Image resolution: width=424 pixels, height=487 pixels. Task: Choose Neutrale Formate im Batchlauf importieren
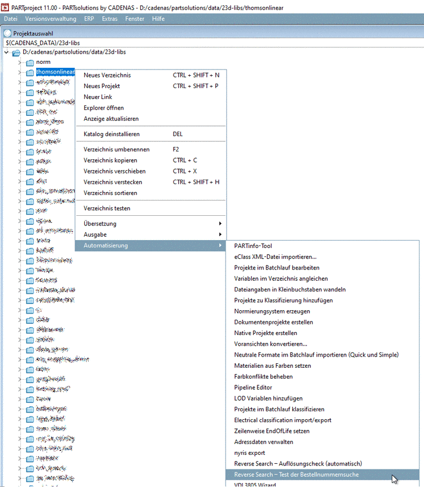322,355
